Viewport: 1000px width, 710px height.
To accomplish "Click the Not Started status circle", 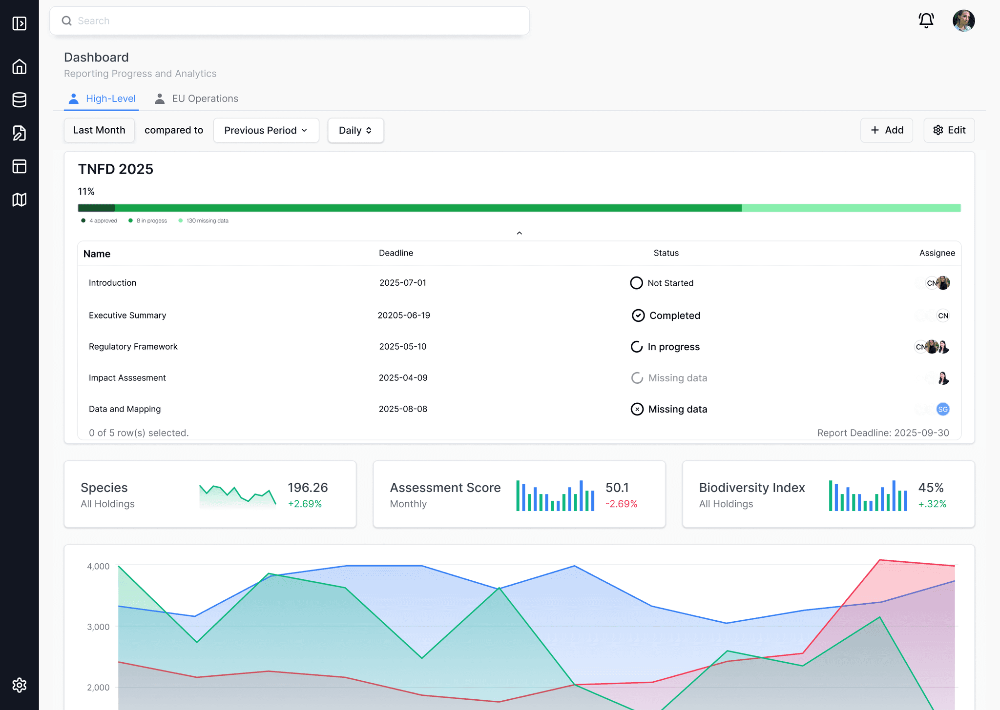I will click(636, 283).
